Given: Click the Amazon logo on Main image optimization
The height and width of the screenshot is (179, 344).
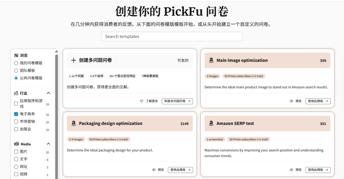Looking at the screenshot, I should tap(211, 60).
